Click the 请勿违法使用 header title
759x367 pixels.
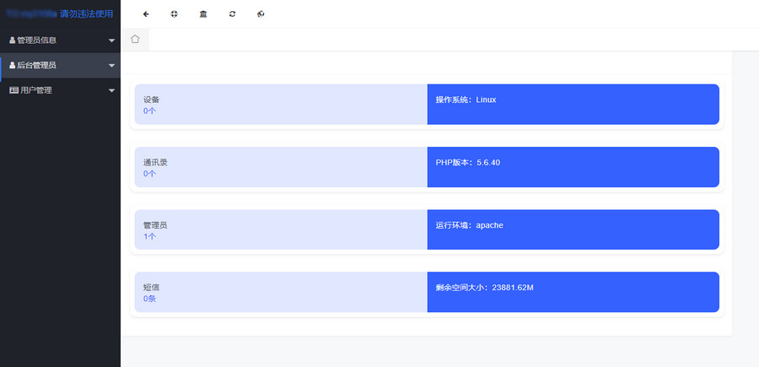[x=86, y=13]
